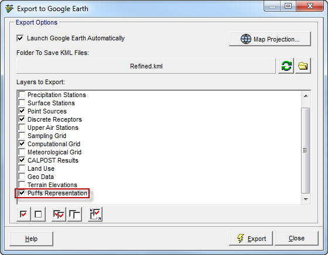Check the Terrain Elevations layer
Image resolution: width=328 pixels, height=255 pixels.
(x=22, y=185)
